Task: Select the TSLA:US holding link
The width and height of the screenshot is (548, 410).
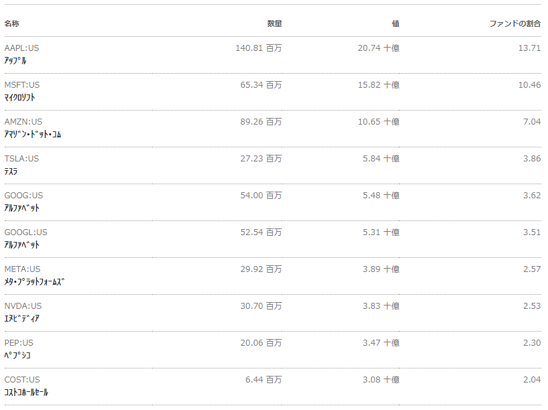Action: pyautogui.click(x=21, y=159)
